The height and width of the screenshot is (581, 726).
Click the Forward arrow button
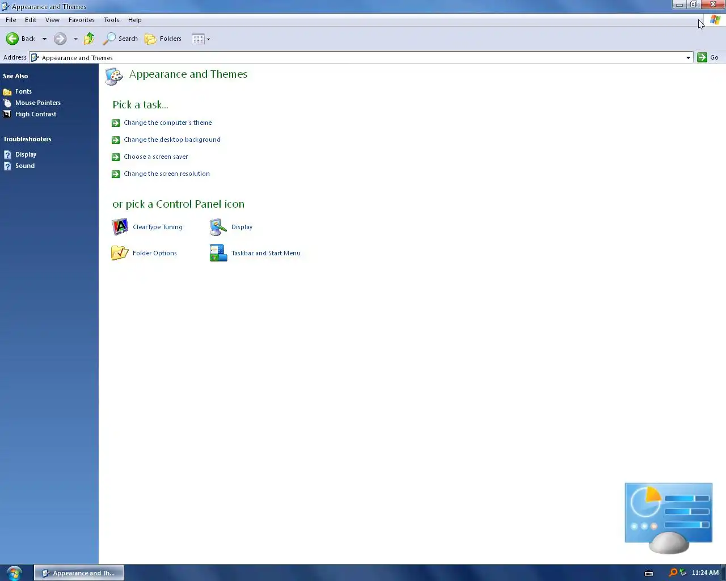click(x=60, y=39)
